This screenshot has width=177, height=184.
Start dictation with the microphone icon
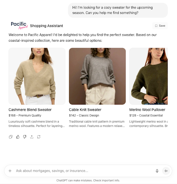tap(157, 171)
